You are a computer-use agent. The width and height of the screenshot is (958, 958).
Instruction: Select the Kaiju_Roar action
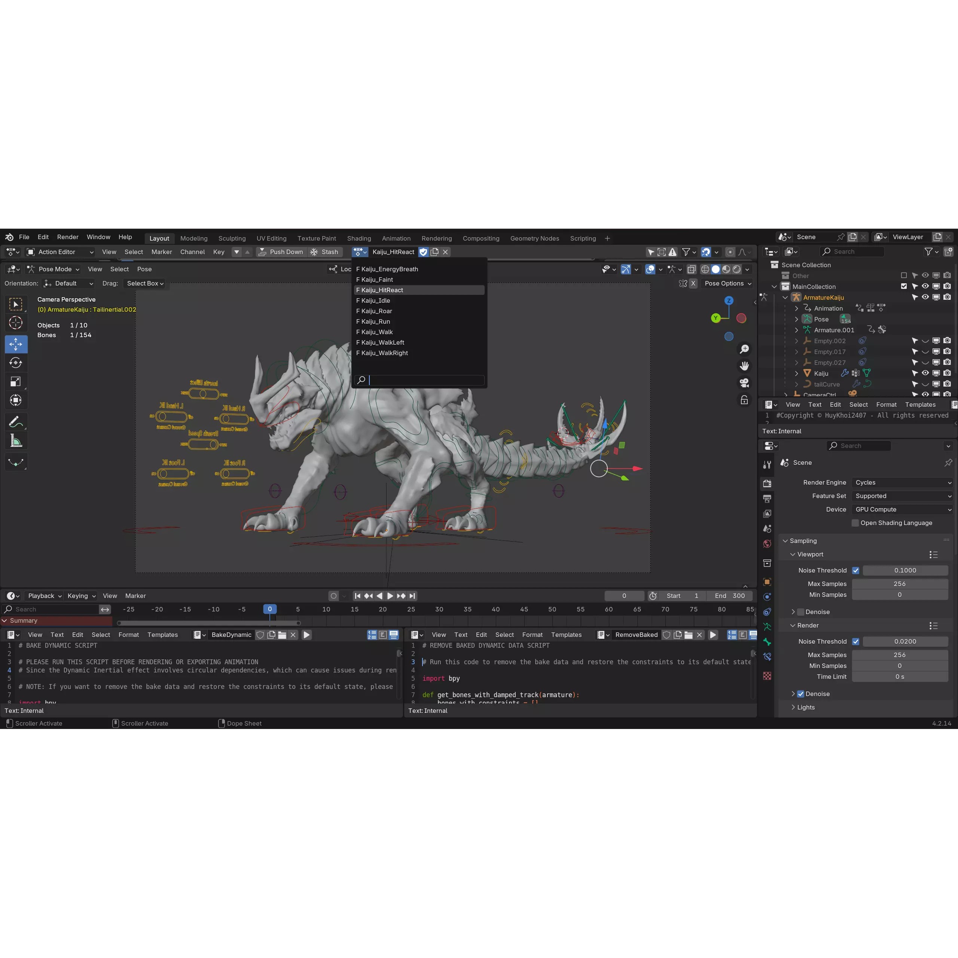(419, 311)
